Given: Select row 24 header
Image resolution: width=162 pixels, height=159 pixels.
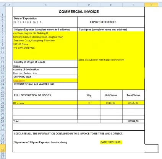Looking at the screenshot, I should click(3, 103).
